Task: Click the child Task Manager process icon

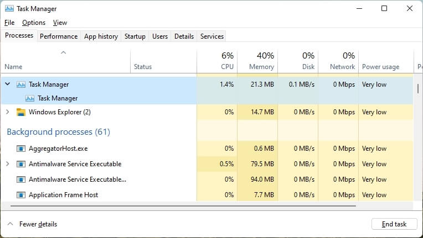Action: 30,98
